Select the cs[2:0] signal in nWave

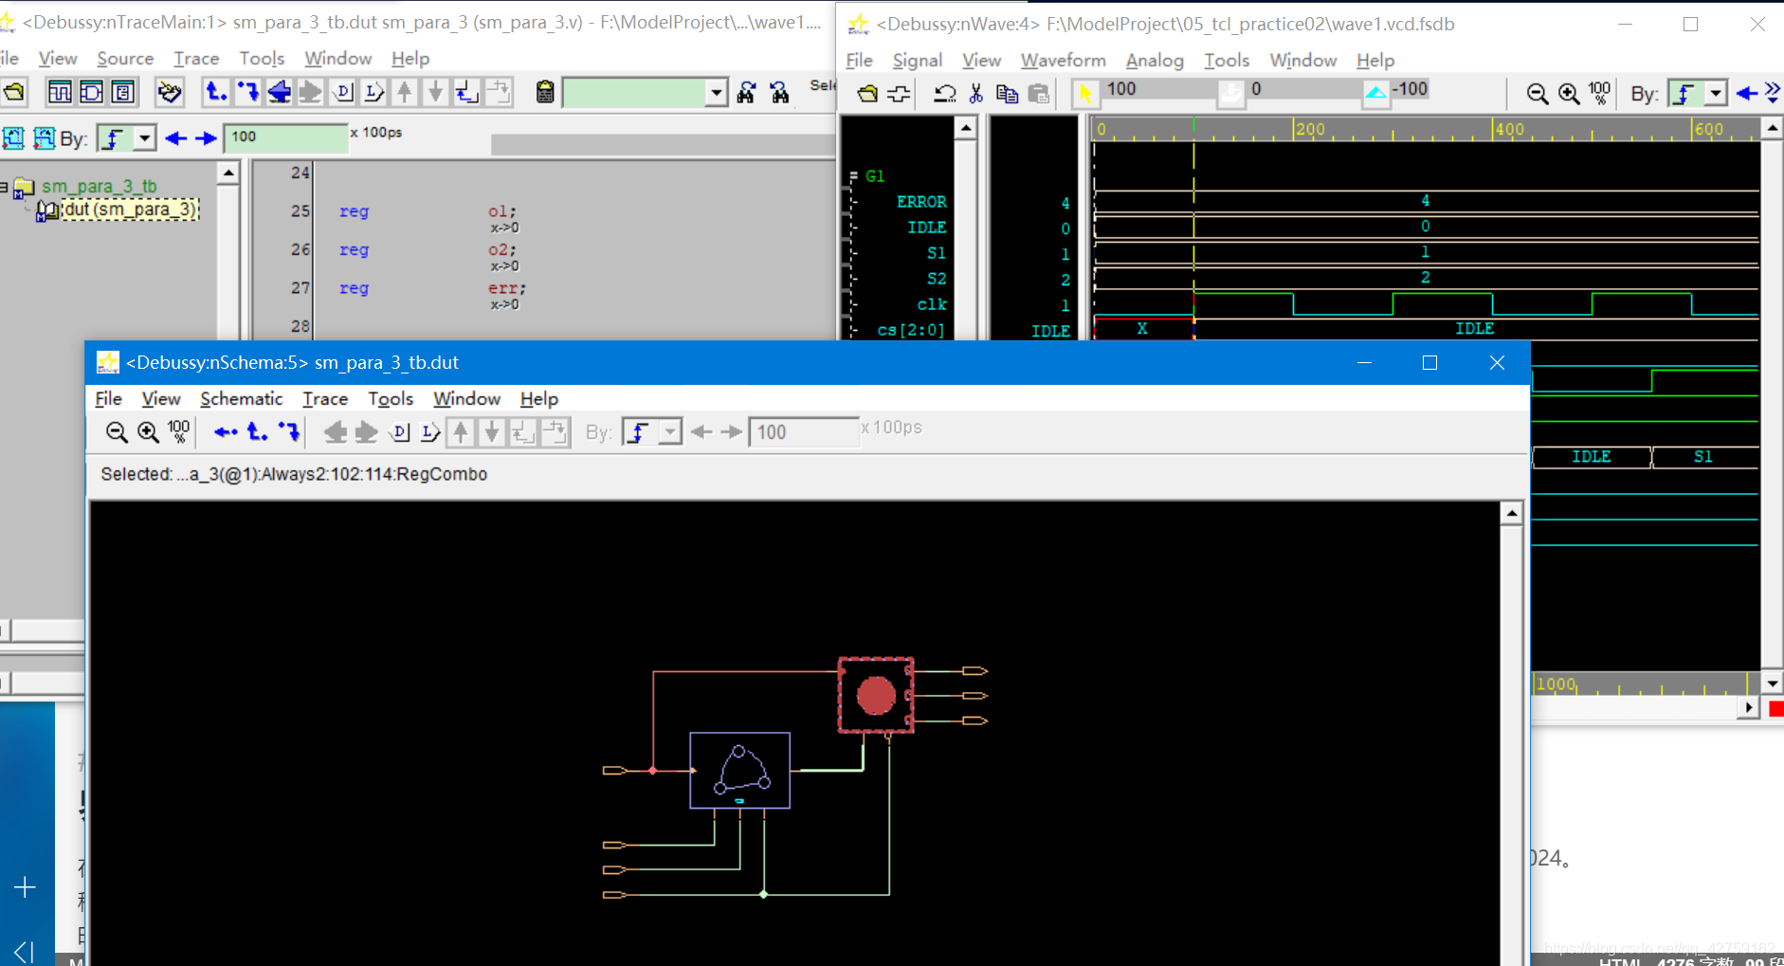click(911, 330)
